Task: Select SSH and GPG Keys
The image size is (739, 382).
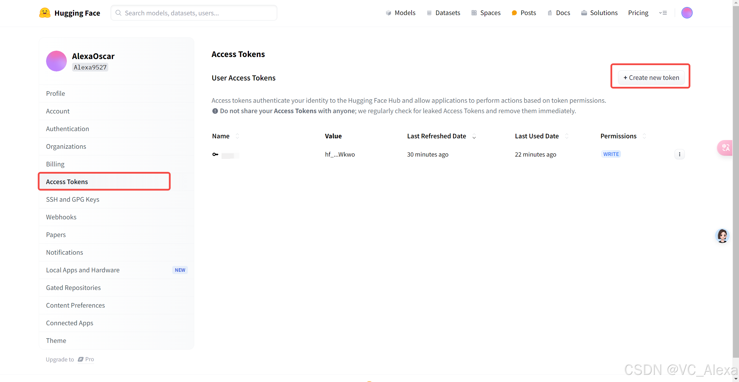Action: pos(116,199)
